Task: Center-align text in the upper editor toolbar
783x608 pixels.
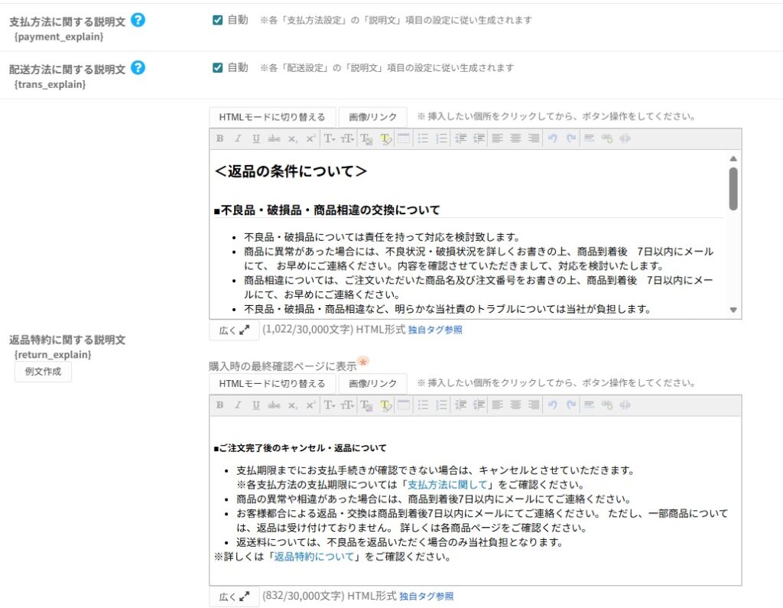Action: coord(515,138)
